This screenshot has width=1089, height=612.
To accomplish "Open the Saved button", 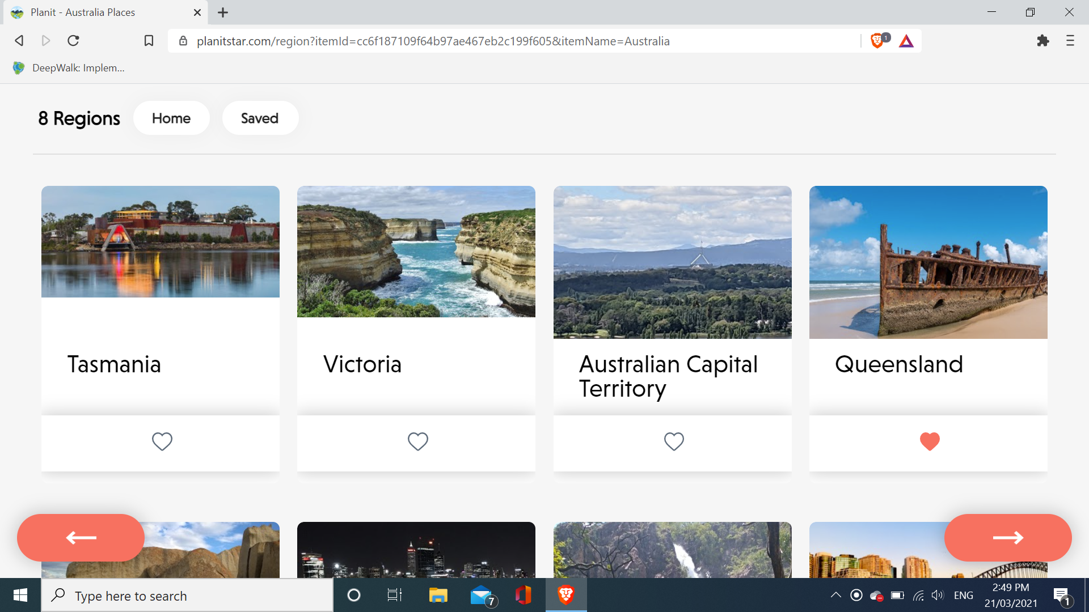I will [x=260, y=118].
